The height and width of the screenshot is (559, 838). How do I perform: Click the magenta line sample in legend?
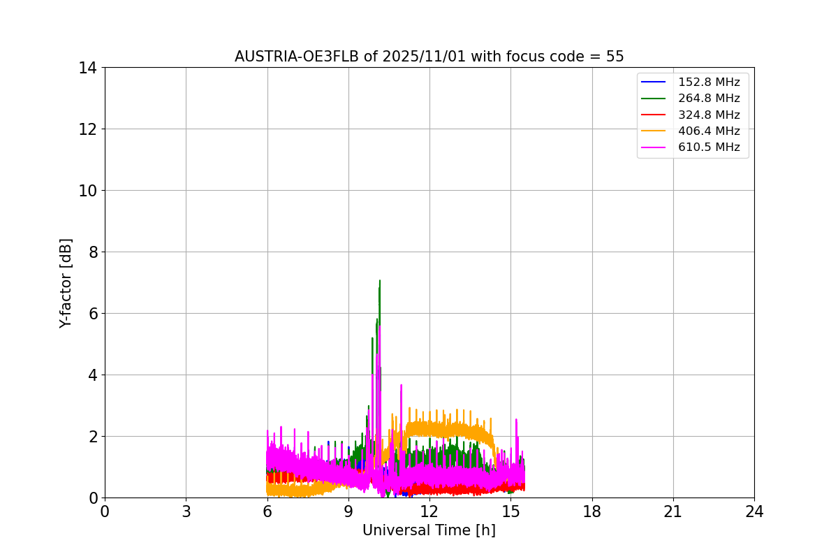tap(654, 147)
